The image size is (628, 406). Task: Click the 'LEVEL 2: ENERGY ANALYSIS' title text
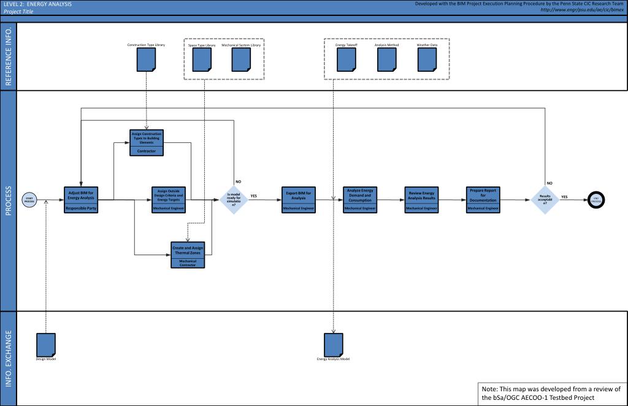(x=37, y=4)
